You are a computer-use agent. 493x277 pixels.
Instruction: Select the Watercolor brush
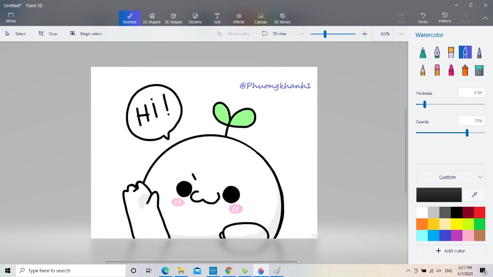coord(465,52)
